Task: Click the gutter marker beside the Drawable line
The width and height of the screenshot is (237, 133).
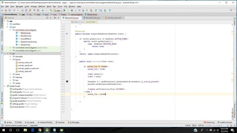Action: 67,81
